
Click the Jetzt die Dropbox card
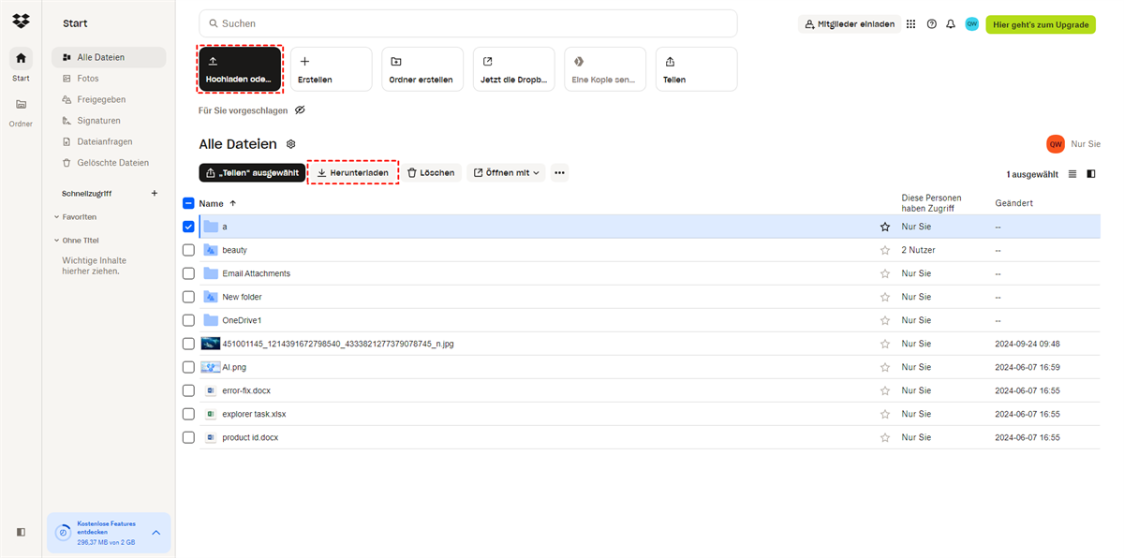coord(513,69)
